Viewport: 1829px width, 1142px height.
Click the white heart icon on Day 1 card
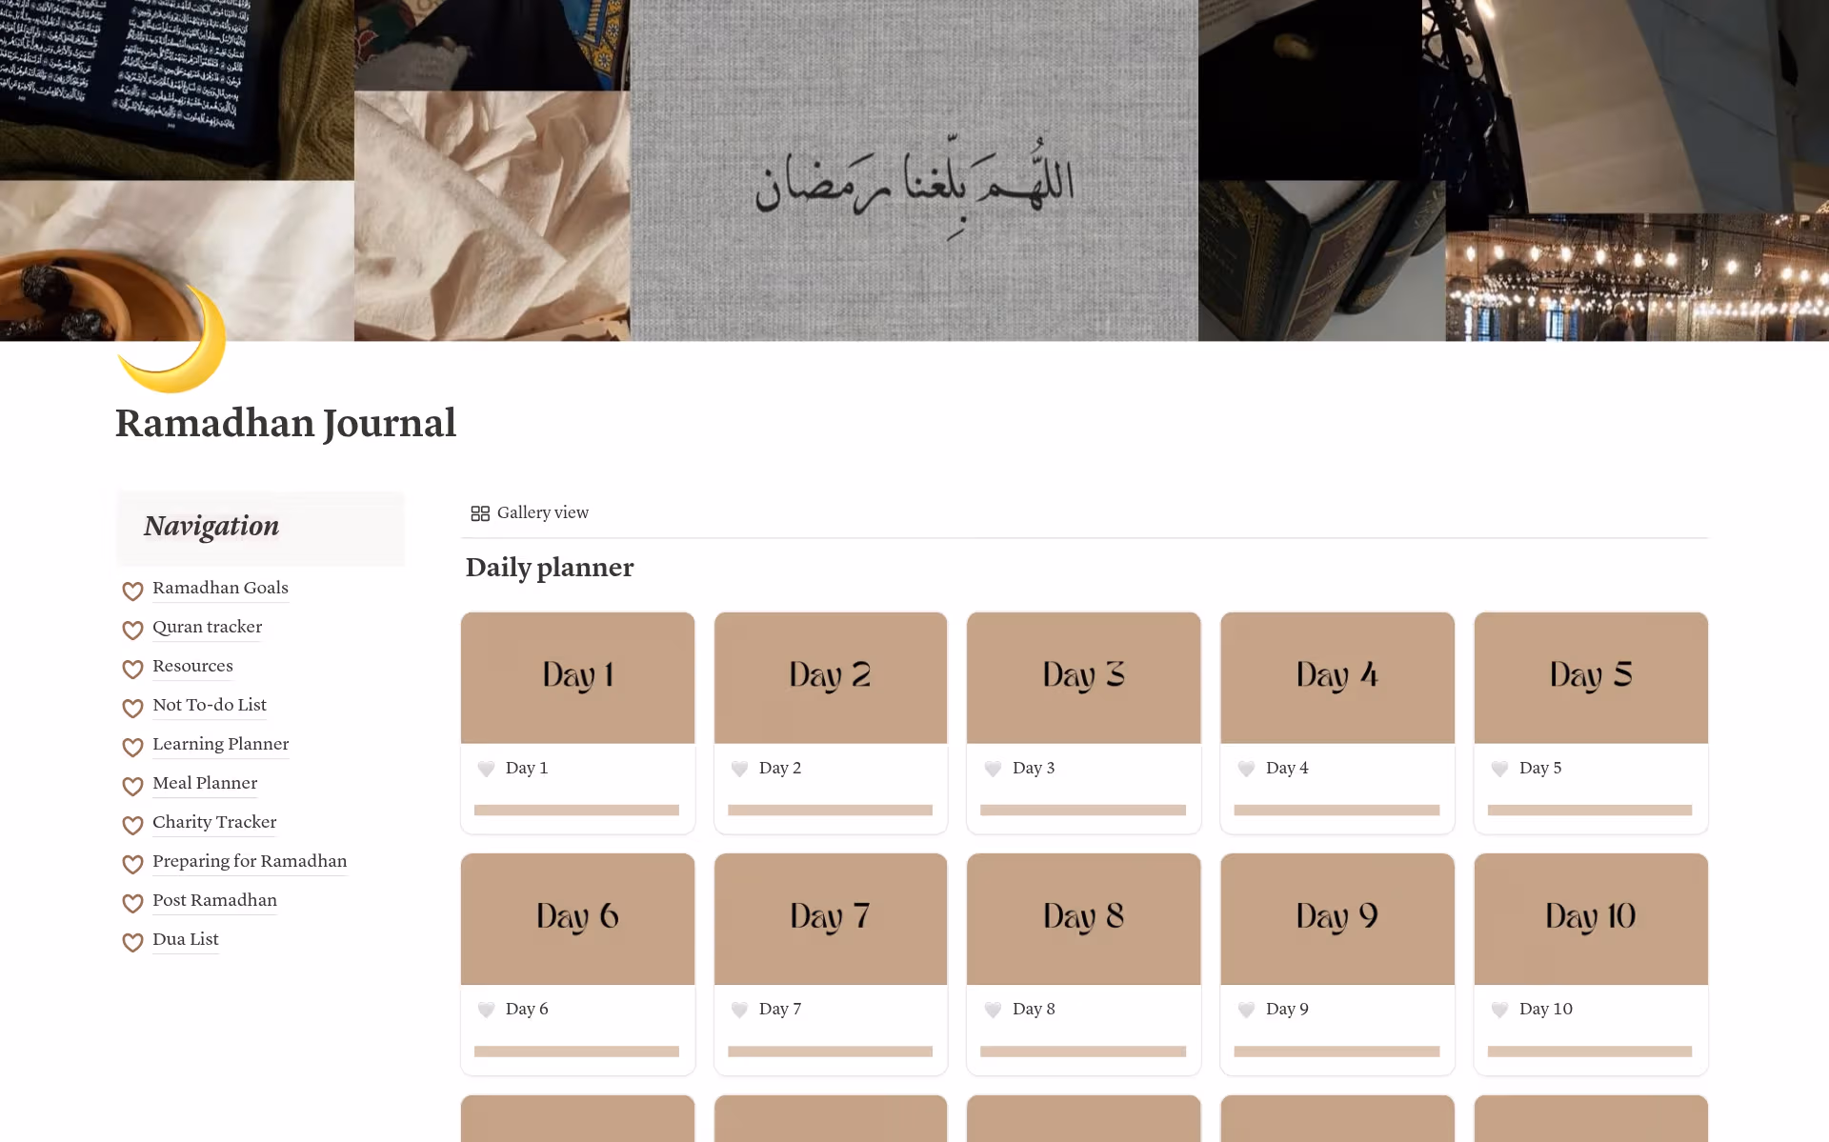point(486,769)
